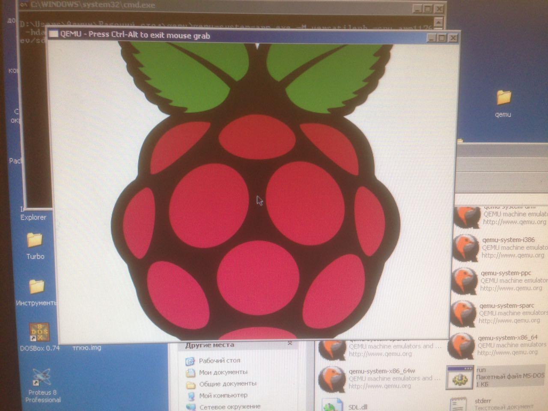Viewport: 548px width, 411px height.
Task: Click the cmd.exe scrollbar up arrow
Action: tap(438, 22)
